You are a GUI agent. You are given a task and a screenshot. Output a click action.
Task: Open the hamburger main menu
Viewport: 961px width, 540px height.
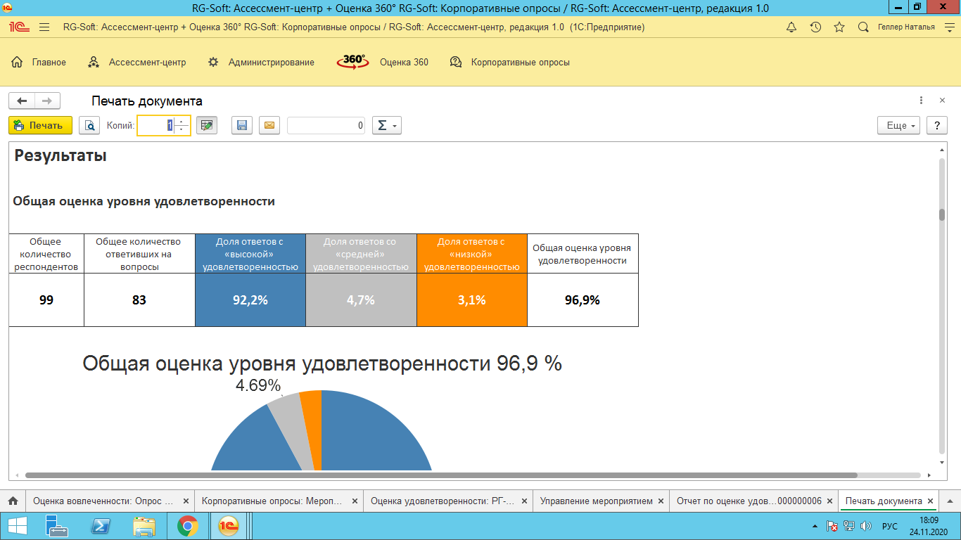click(x=44, y=27)
